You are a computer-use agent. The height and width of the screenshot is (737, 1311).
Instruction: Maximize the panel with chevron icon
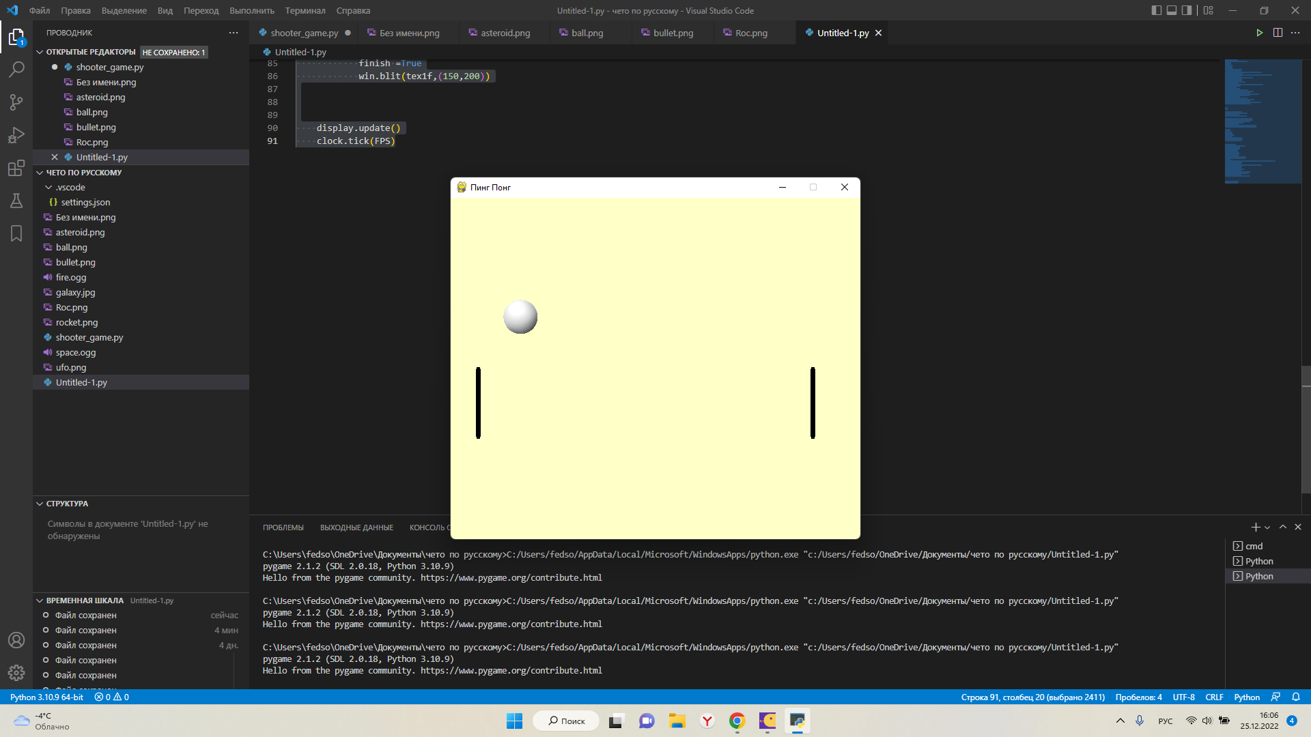point(1284,527)
